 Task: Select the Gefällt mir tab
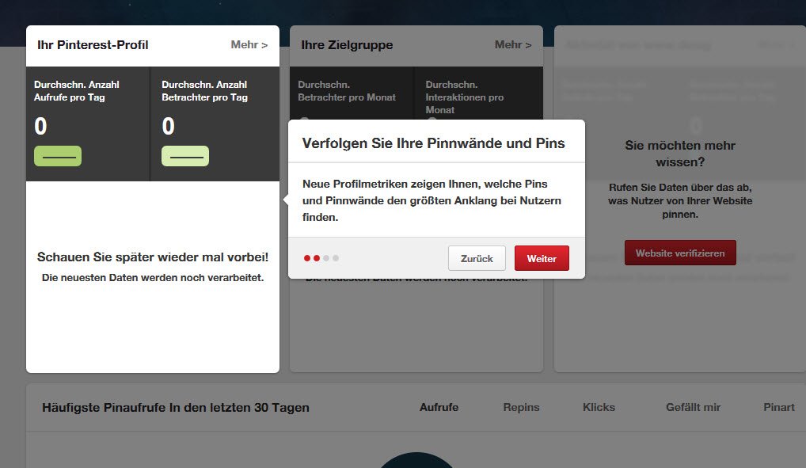(x=693, y=407)
